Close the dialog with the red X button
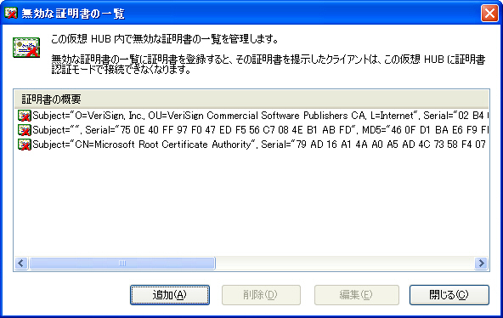Screen dimensions: 503x318 [x=489, y=14]
